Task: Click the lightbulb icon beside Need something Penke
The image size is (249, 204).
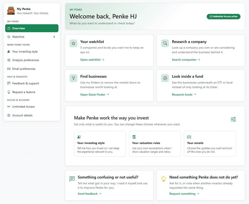Action: (x=164, y=179)
